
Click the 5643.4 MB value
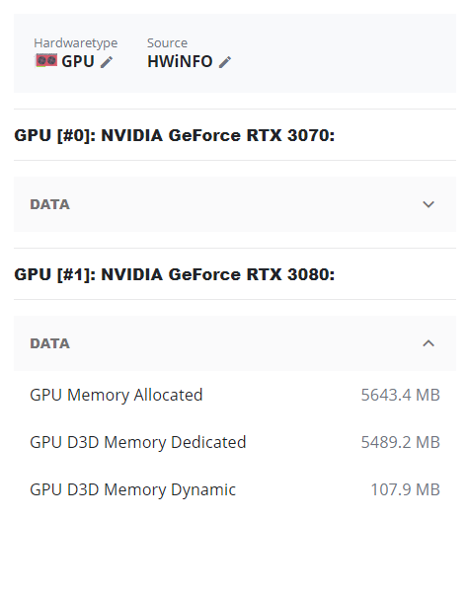[400, 395]
